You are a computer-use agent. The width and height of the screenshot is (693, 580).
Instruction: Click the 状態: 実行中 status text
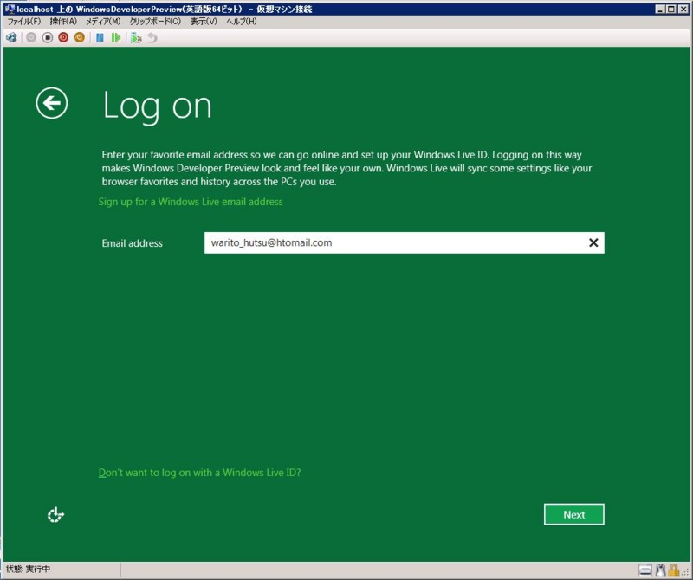(28, 569)
